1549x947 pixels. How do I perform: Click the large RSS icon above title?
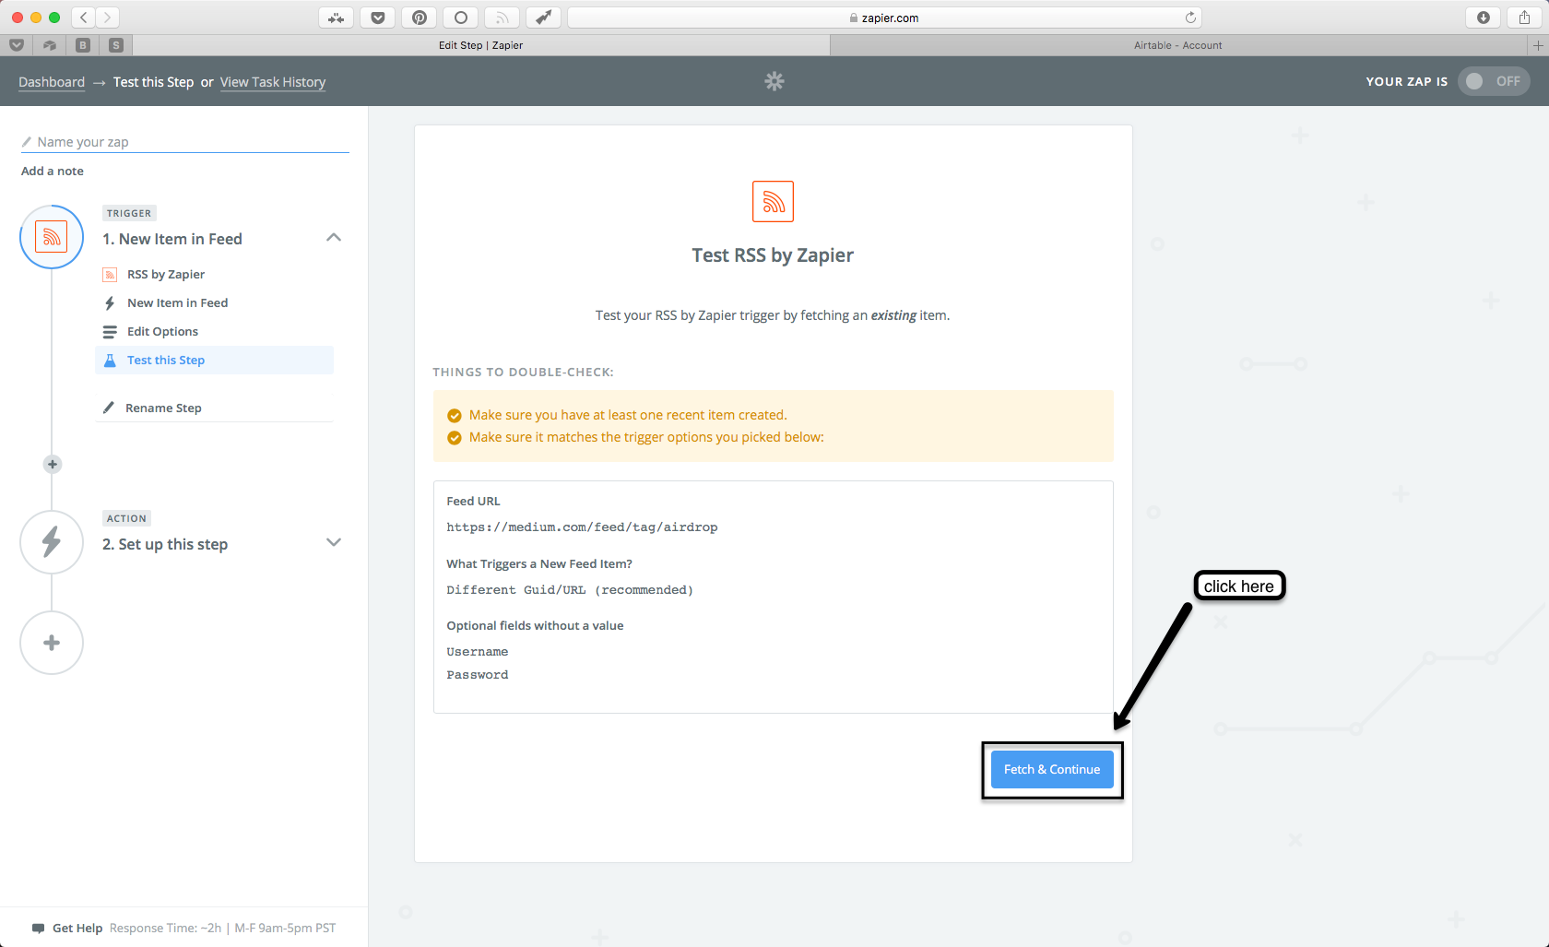pyautogui.click(x=773, y=201)
